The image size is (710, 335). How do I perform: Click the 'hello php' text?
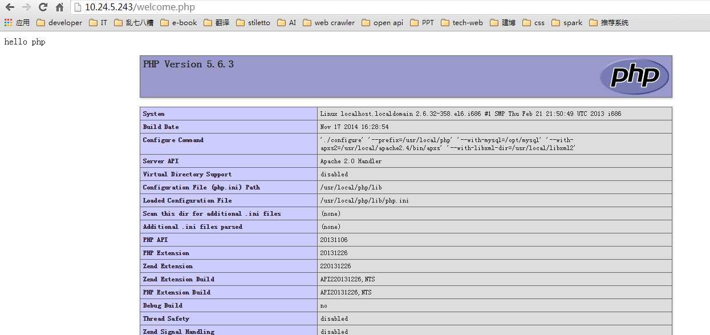click(25, 42)
